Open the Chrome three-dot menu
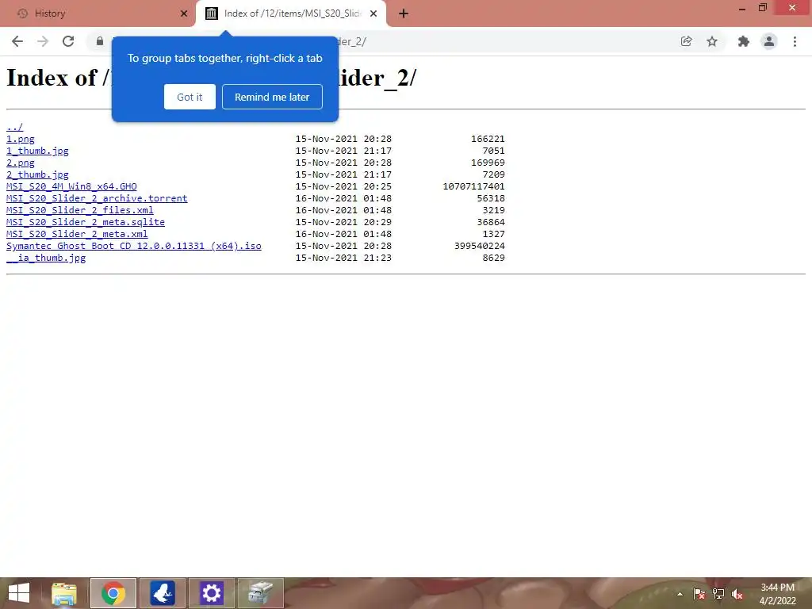The image size is (812, 609). coord(795,41)
